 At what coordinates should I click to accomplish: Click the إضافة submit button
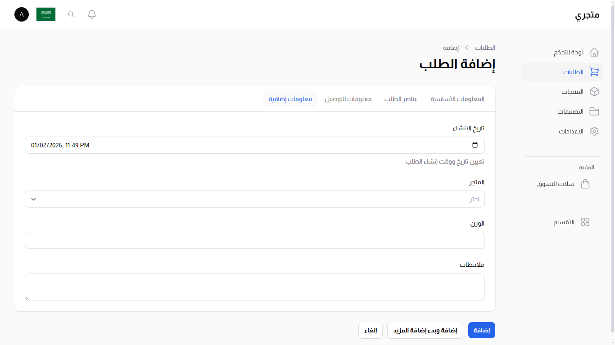coord(481,330)
